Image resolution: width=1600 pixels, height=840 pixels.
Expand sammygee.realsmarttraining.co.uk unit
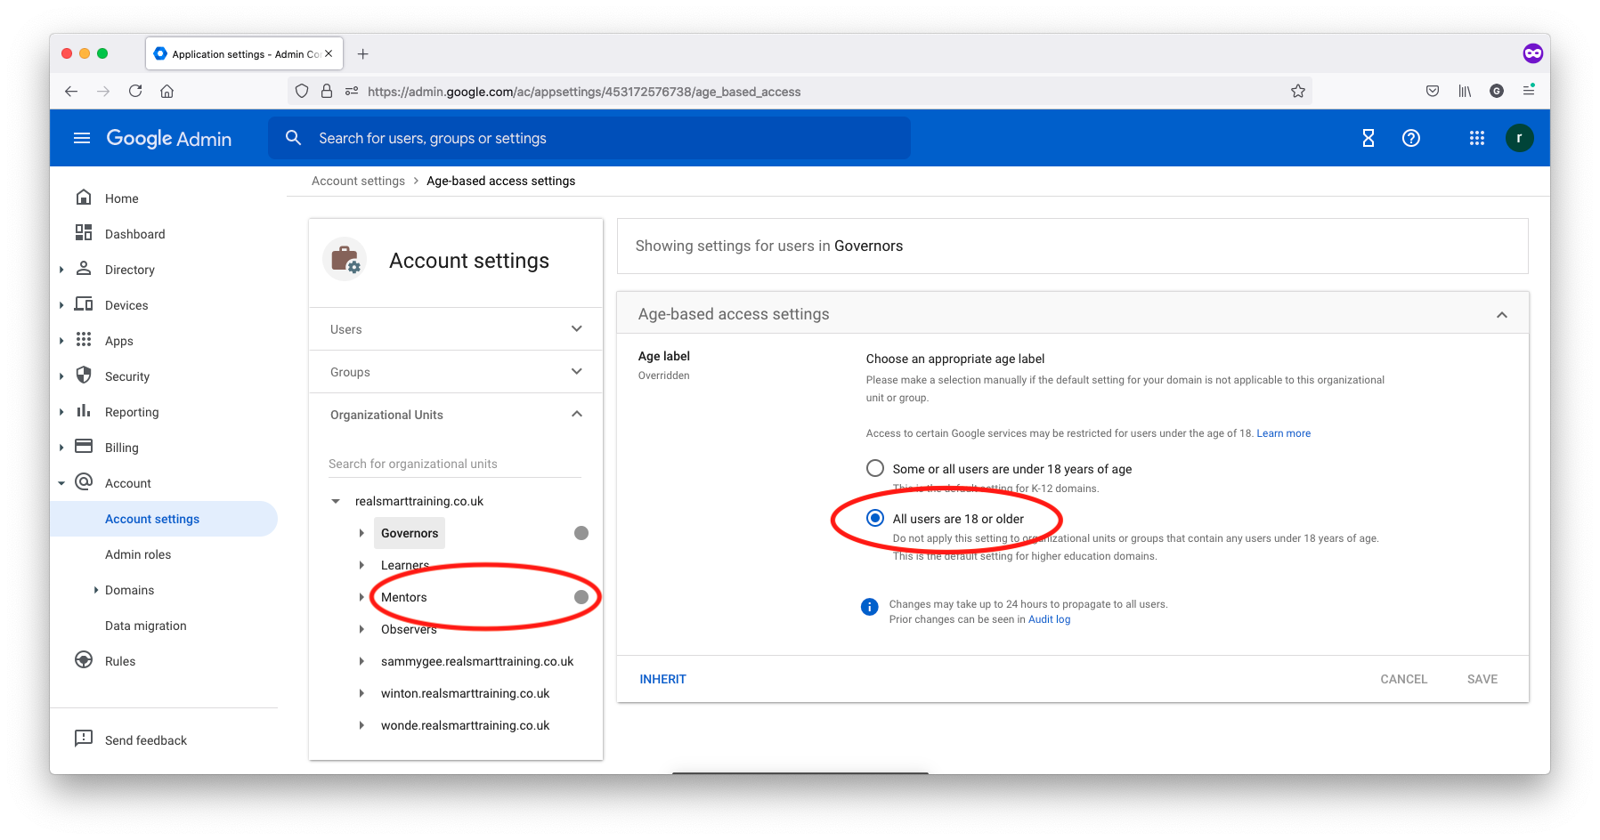(x=361, y=661)
